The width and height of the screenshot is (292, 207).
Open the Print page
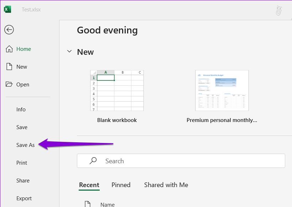click(x=22, y=163)
